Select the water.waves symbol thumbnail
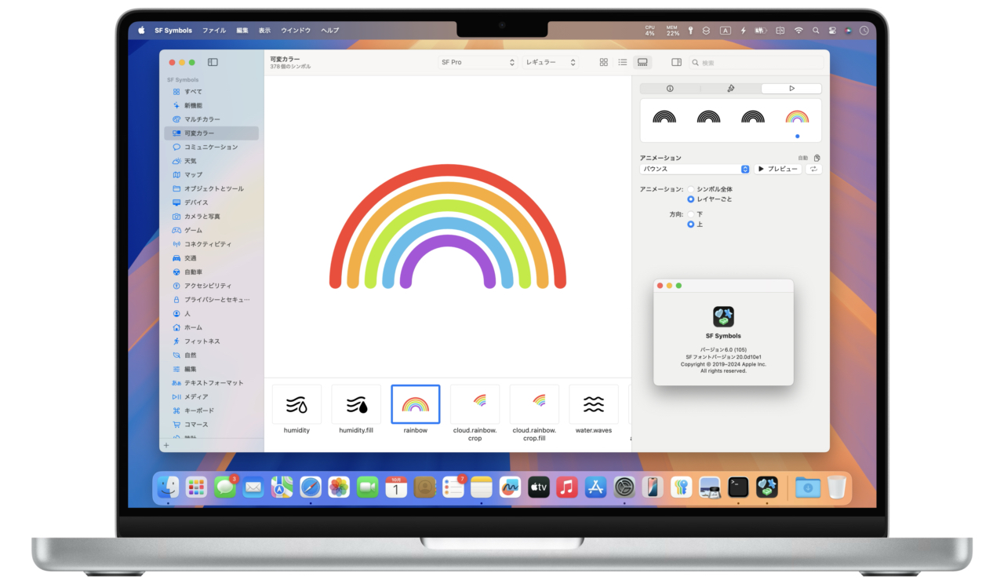1004x584 pixels. 594,404
